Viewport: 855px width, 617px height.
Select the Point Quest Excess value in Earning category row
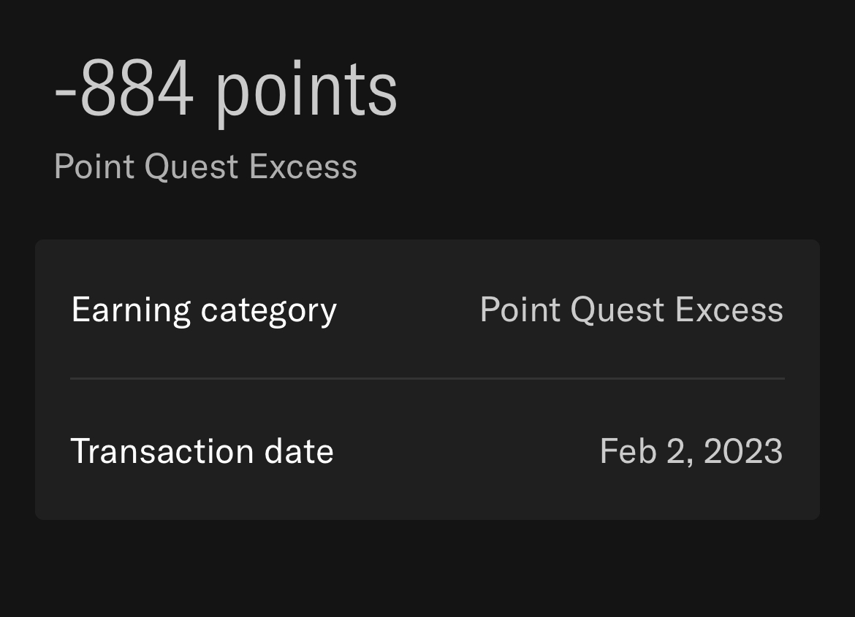(x=631, y=310)
